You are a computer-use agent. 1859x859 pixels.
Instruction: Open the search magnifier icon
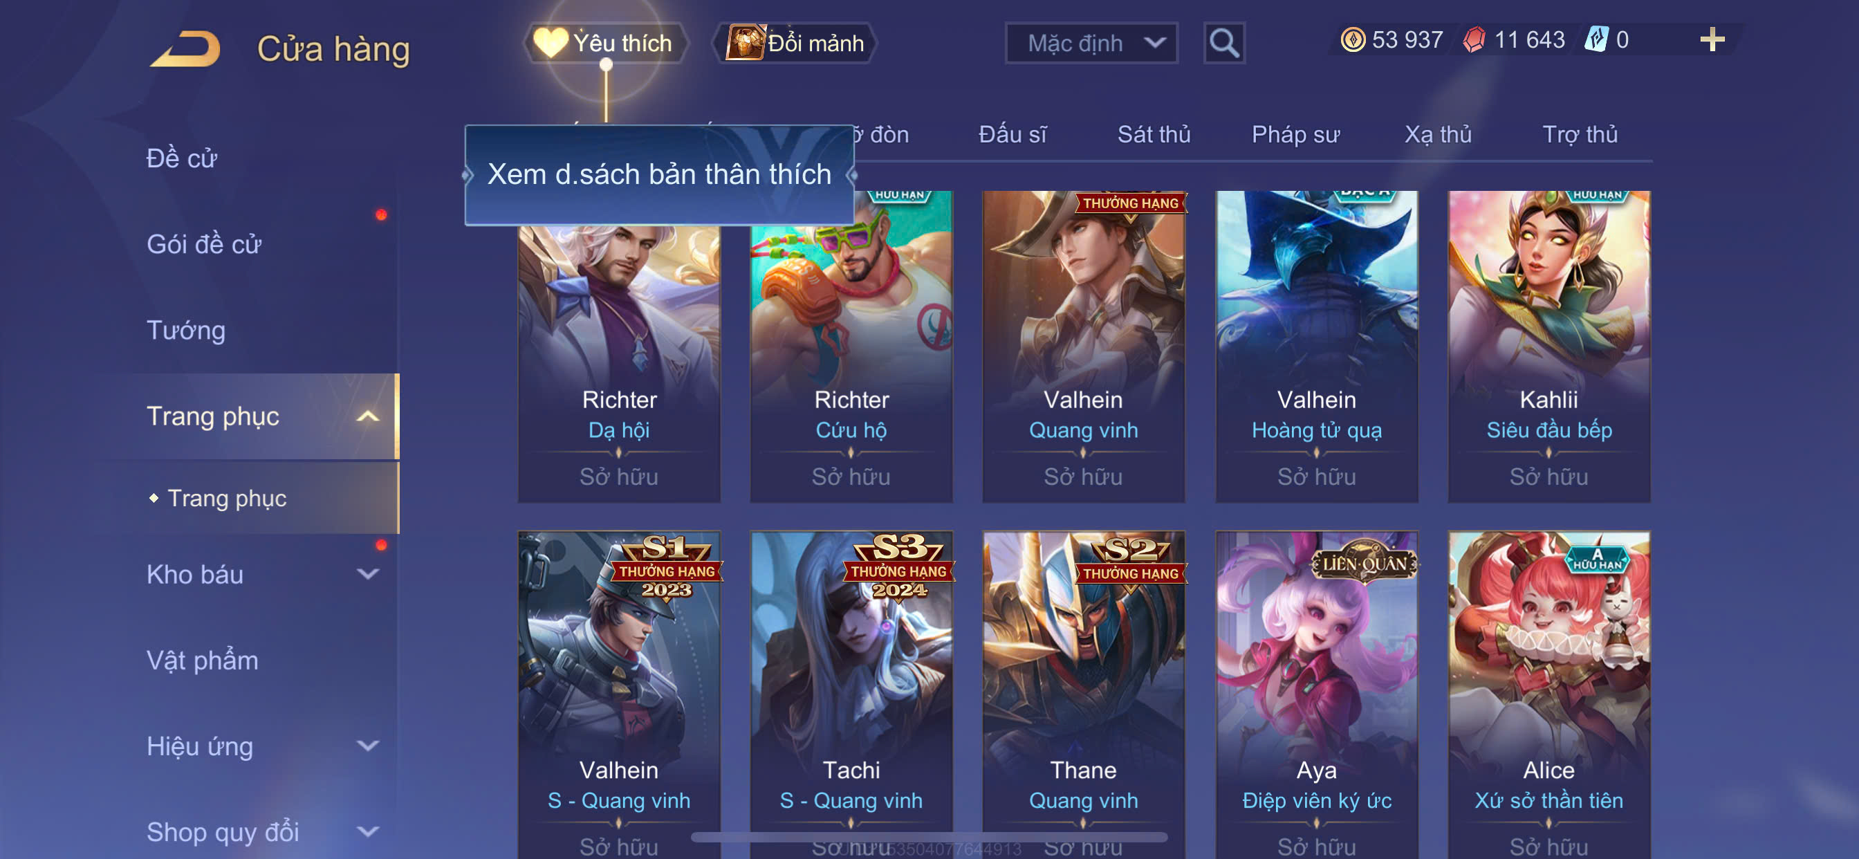[x=1224, y=44]
